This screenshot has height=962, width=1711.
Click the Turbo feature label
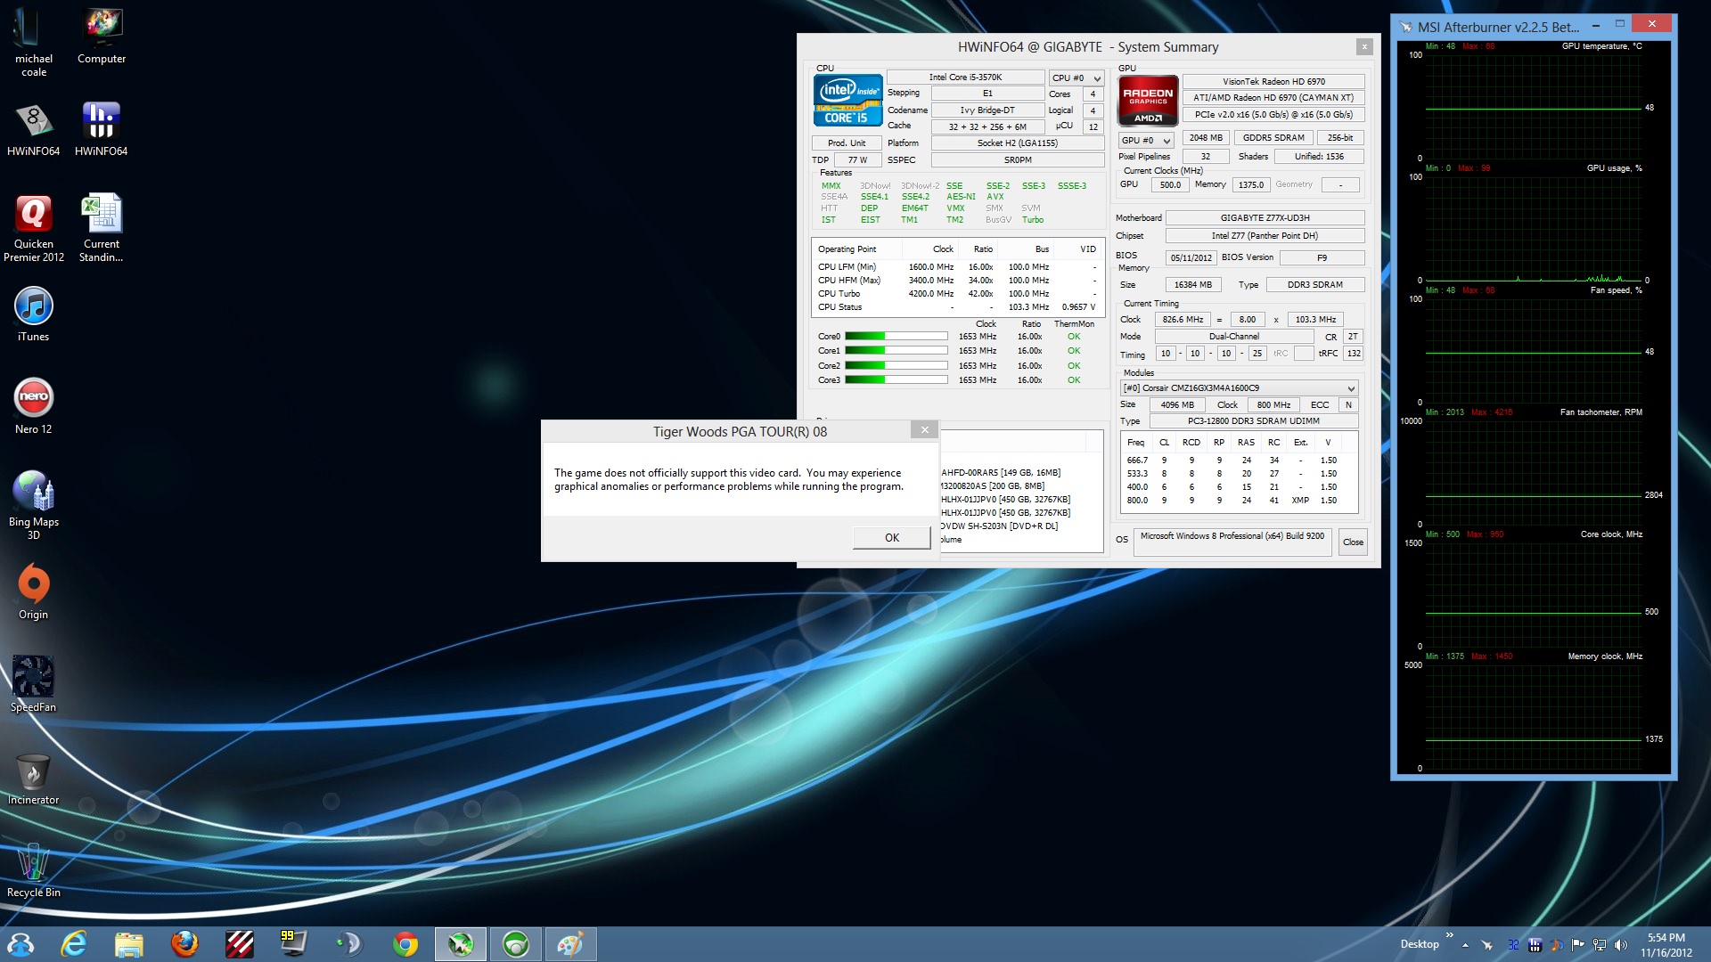(1032, 220)
